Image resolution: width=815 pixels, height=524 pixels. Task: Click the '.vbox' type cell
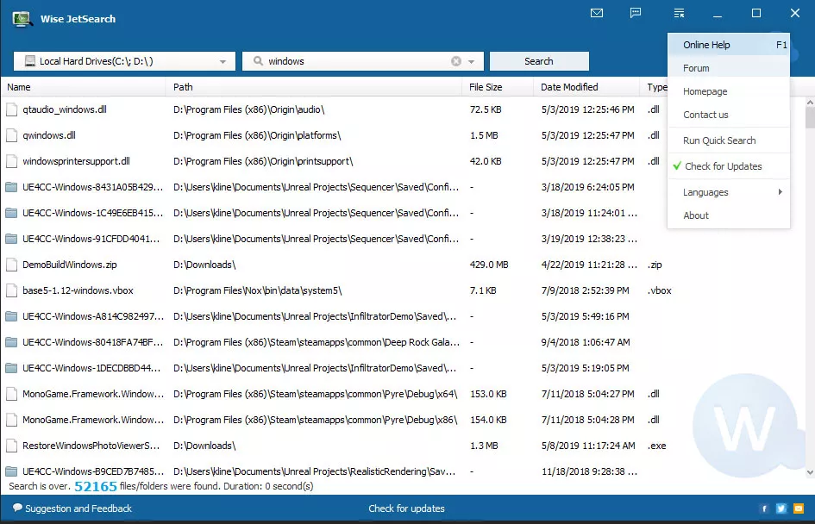click(x=660, y=290)
